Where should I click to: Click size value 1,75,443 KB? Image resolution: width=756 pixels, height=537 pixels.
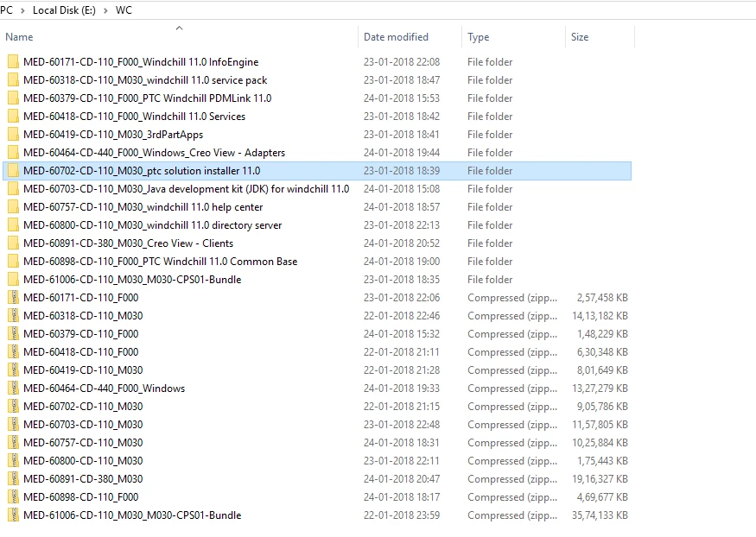coord(602,461)
